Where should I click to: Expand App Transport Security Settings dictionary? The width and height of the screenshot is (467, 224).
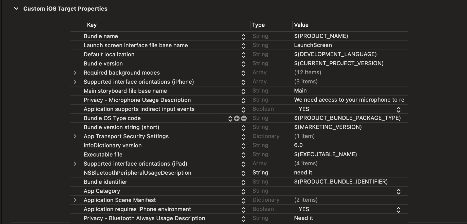[75, 137]
